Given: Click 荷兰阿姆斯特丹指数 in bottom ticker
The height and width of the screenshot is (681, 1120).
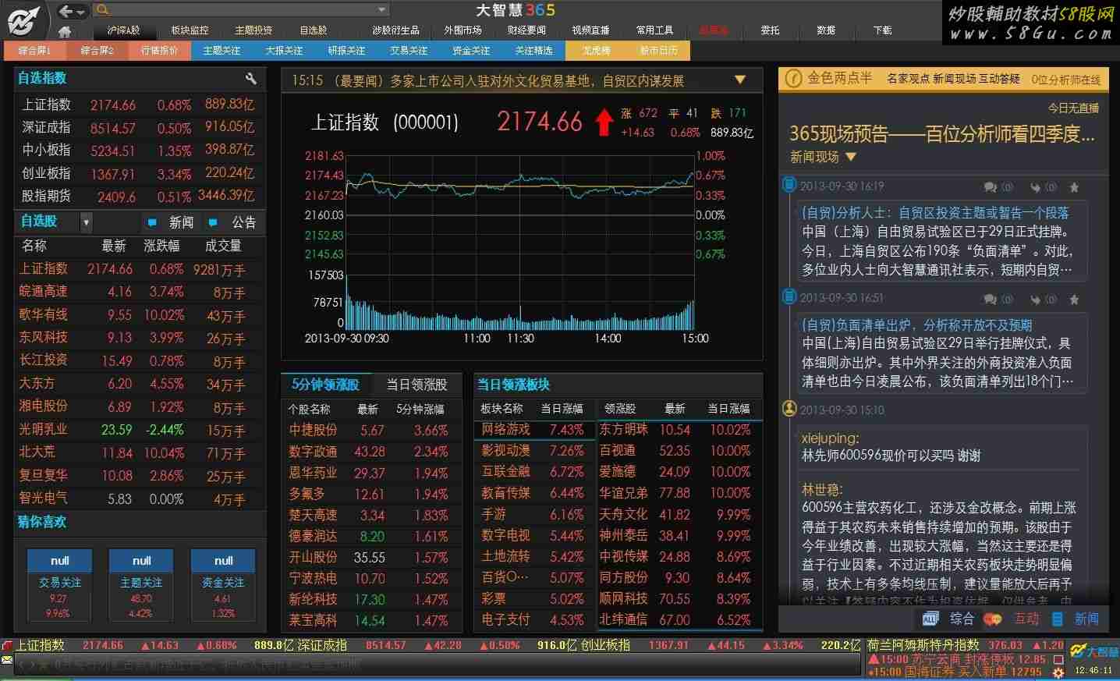Looking at the screenshot, I should pos(923,645).
